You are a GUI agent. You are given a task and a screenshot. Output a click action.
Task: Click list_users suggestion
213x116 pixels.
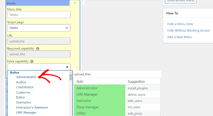[134, 107]
